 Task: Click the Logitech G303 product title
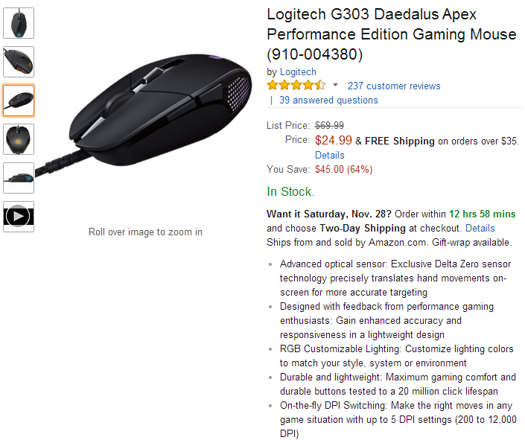(391, 34)
